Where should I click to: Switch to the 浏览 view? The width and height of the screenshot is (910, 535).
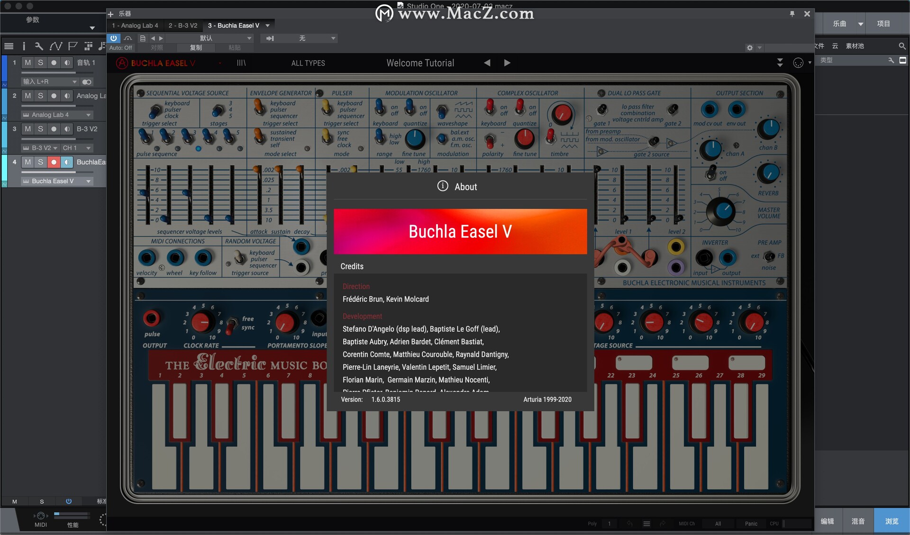pos(892,521)
